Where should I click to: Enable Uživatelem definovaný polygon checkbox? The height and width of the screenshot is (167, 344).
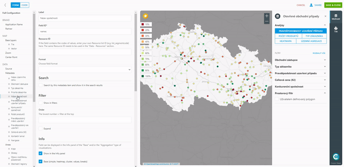coord(276,99)
